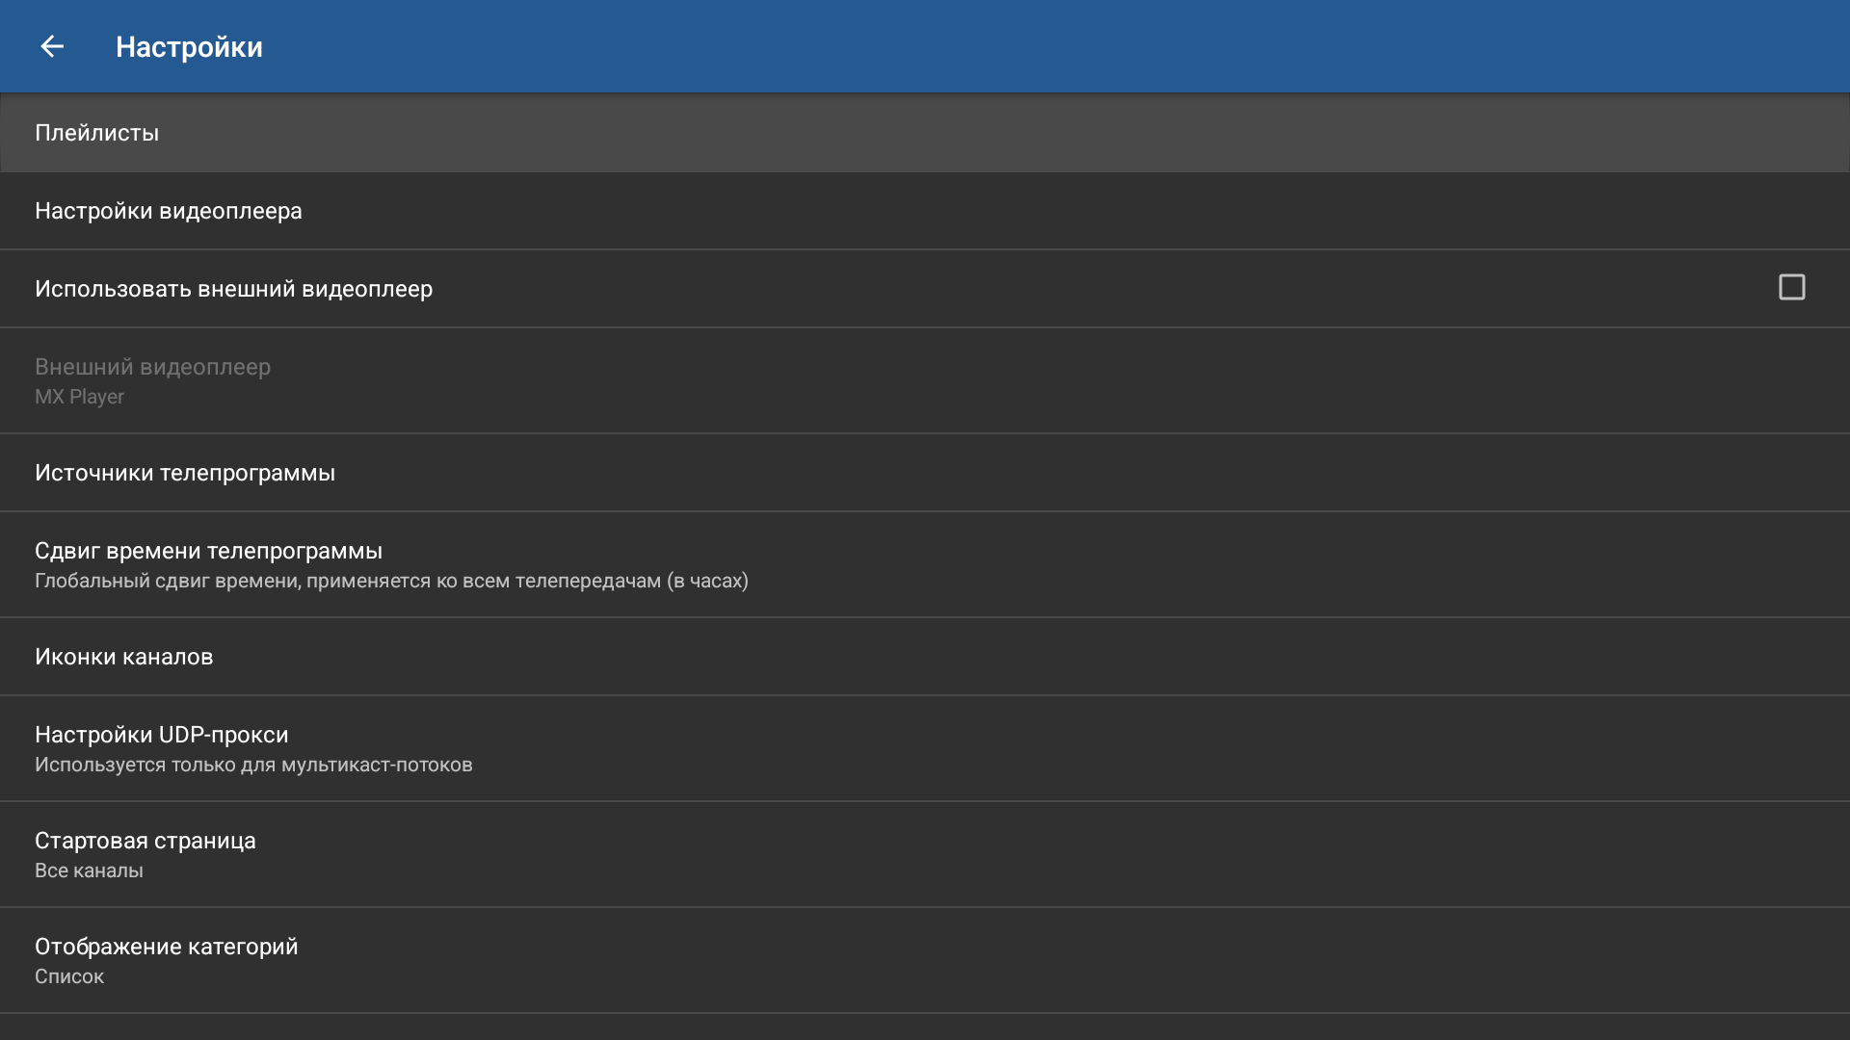This screenshot has height=1040, width=1850.
Task: Click the Настройки header title
Action: 189,47
